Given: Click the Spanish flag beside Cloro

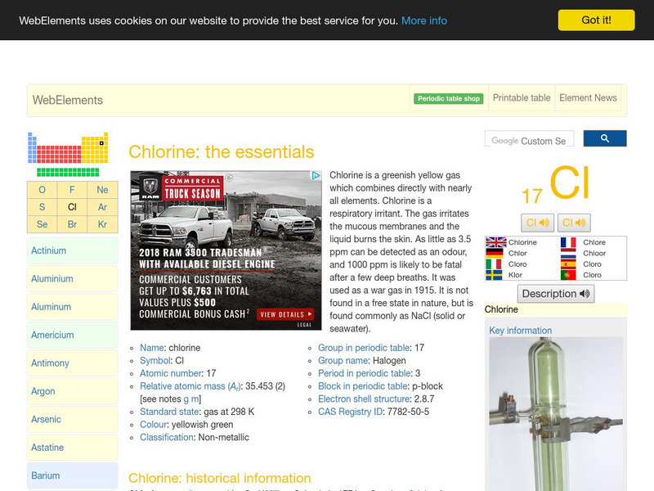Looking at the screenshot, I should point(569,264).
